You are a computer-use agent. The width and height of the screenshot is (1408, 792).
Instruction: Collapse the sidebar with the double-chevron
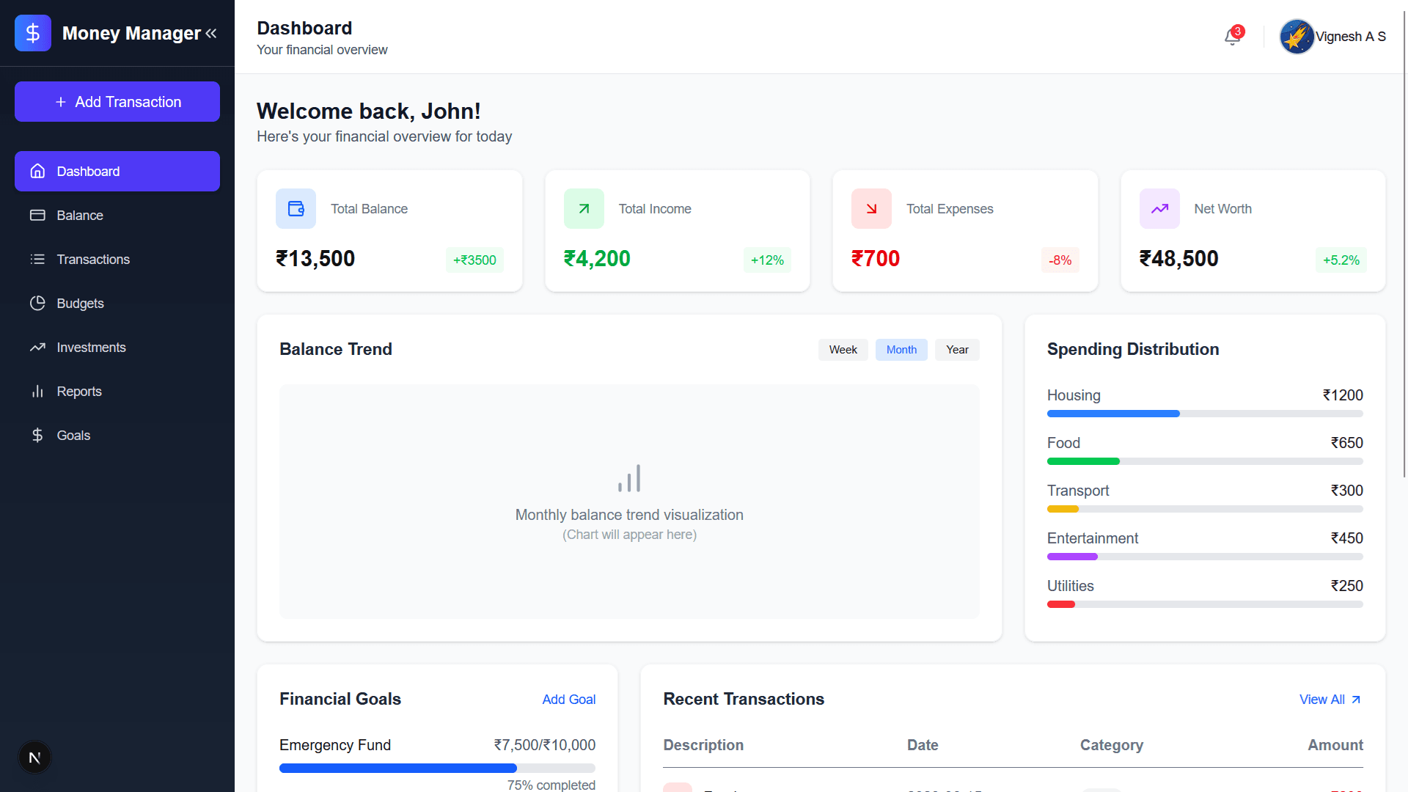[212, 33]
